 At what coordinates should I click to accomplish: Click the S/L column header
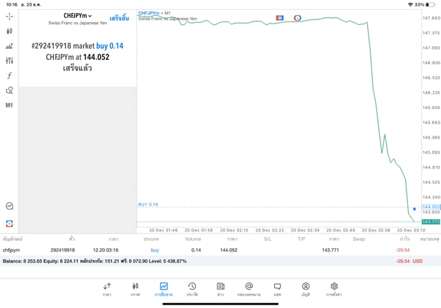click(x=267, y=239)
